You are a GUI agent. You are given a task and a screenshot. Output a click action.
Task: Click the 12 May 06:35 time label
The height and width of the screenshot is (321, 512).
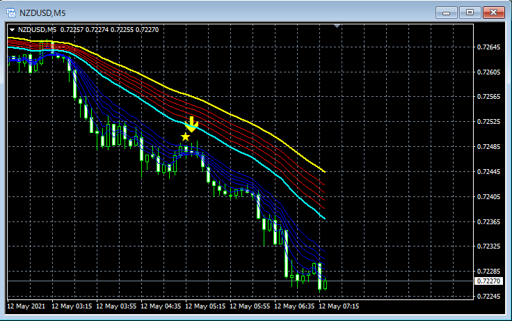[294, 306]
